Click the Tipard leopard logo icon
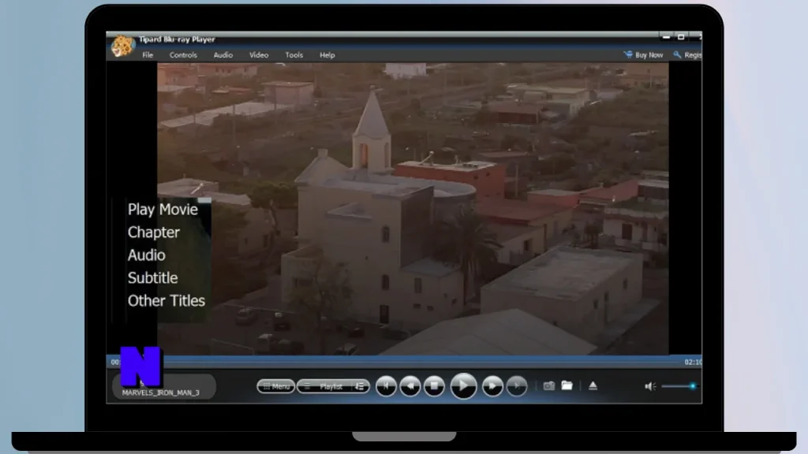 point(122,46)
